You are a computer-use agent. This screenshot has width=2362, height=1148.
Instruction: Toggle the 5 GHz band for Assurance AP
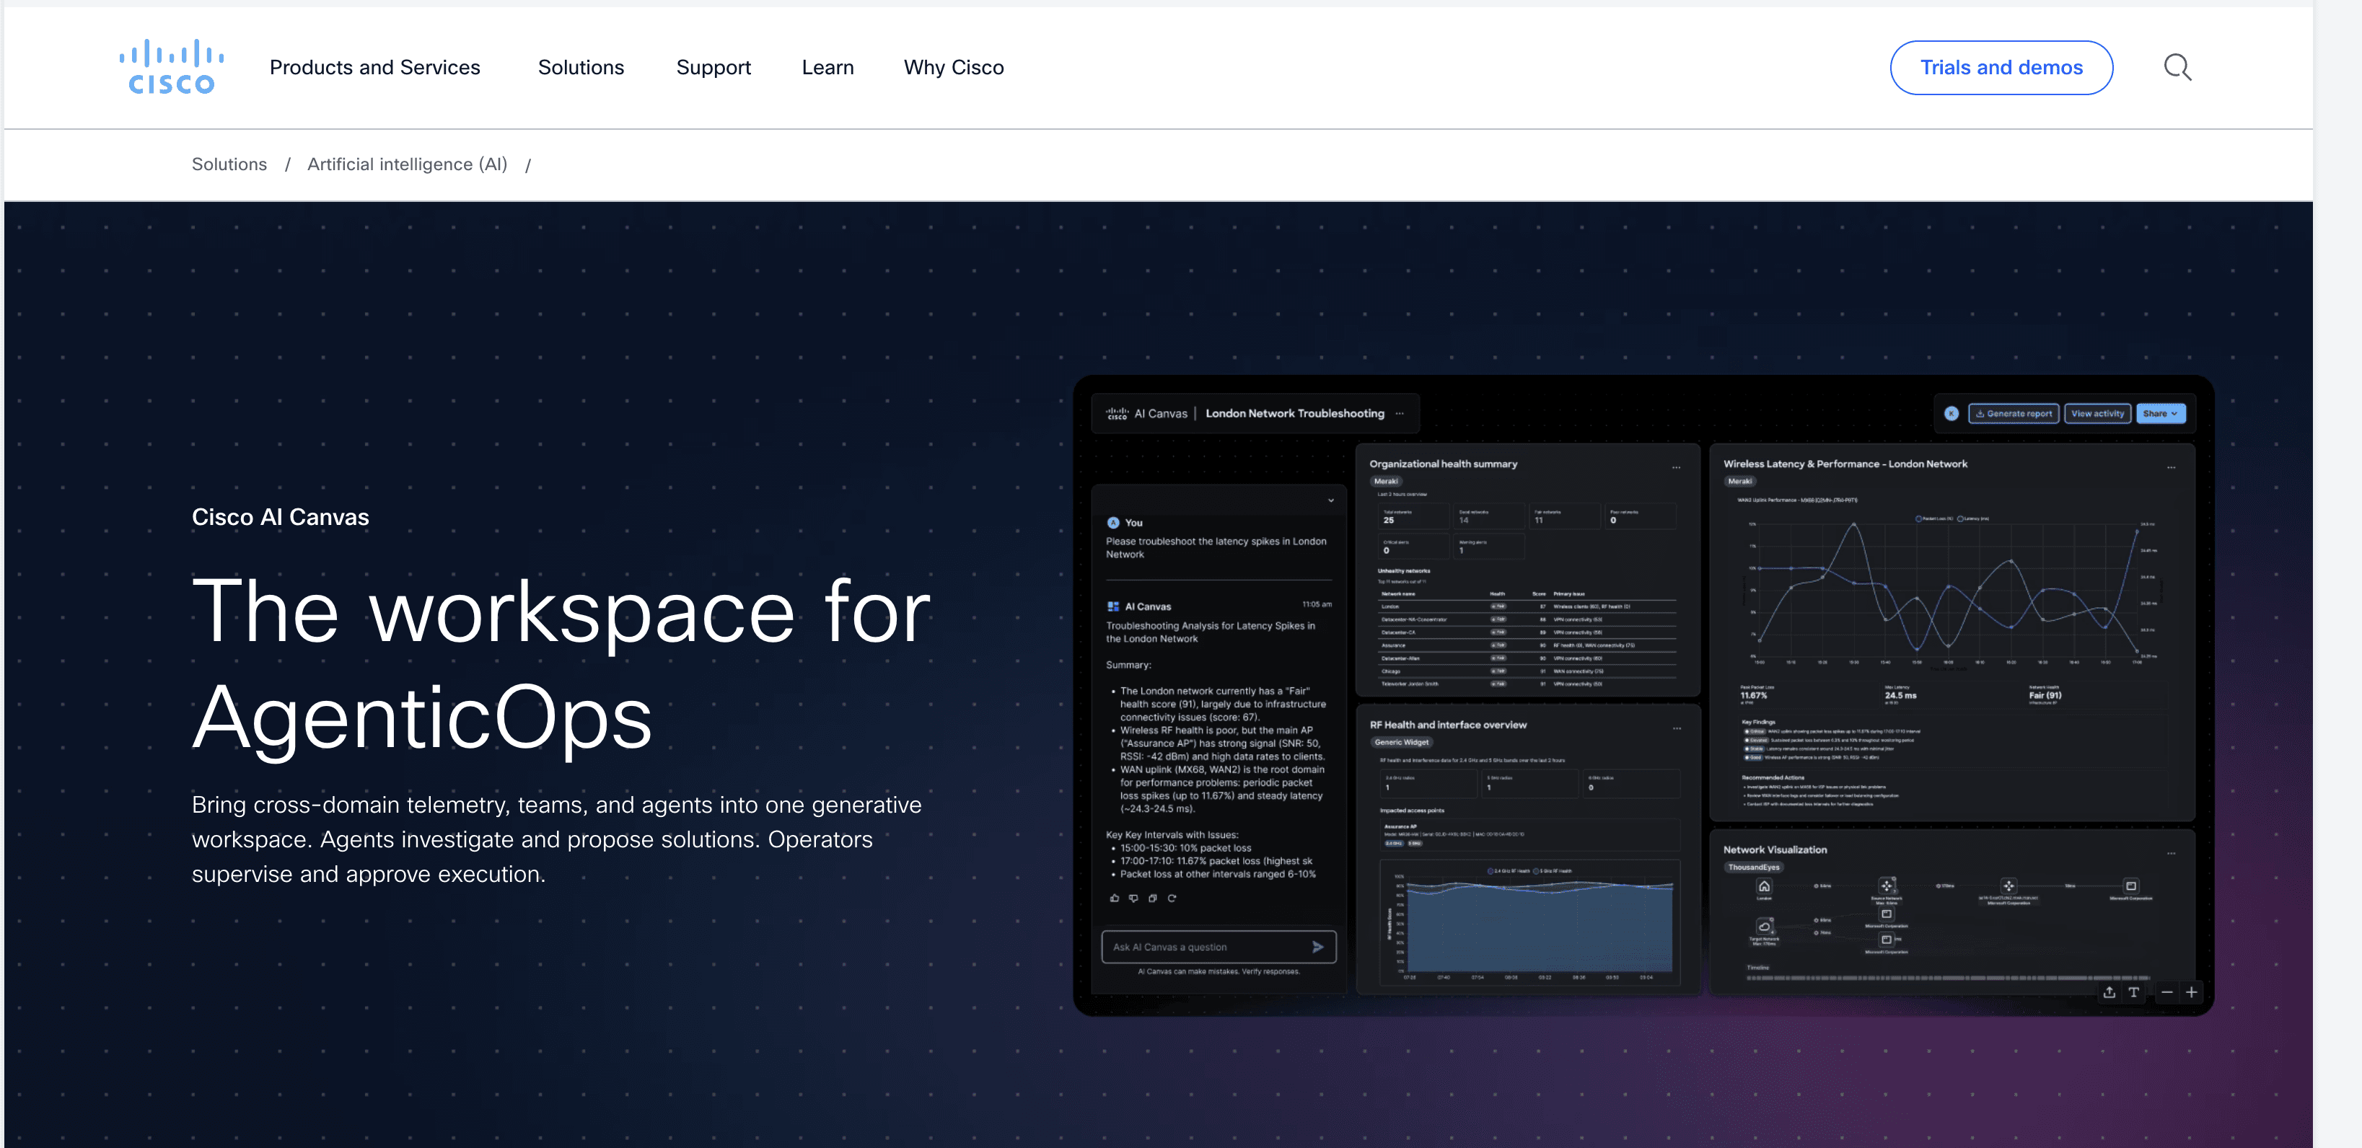tap(1415, 844)
